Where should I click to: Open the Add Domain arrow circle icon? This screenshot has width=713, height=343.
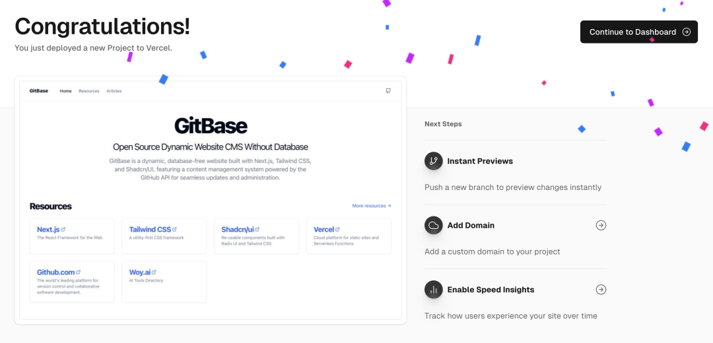coord(601,226)
